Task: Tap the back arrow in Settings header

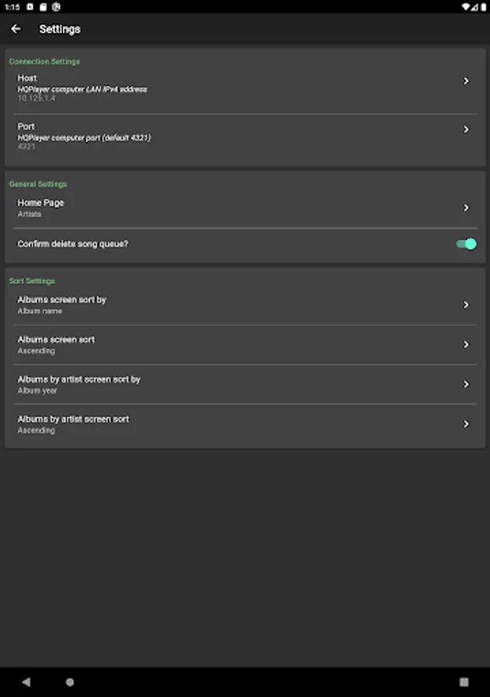Action: click(x=16, y=29)
